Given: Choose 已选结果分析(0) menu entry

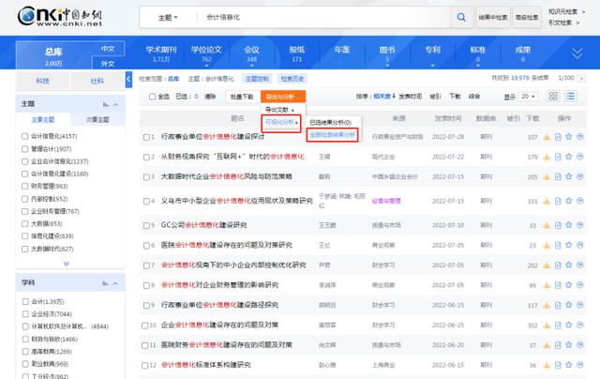Looking at the screenshot, I should 330,123.
